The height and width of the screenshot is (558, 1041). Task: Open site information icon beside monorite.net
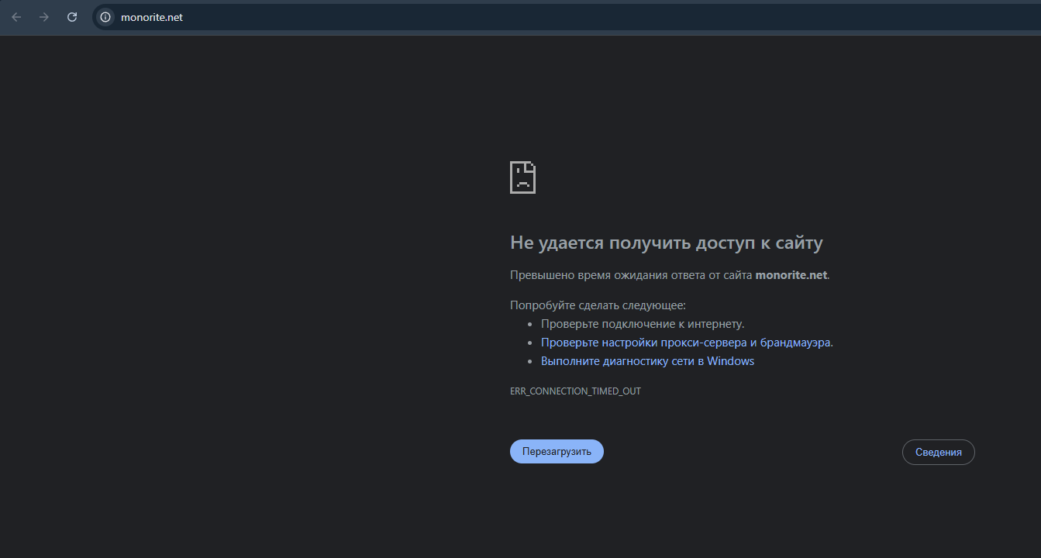(x=105, y=17)
